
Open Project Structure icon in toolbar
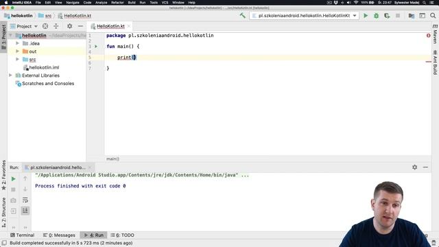click(x=412, y=16)
